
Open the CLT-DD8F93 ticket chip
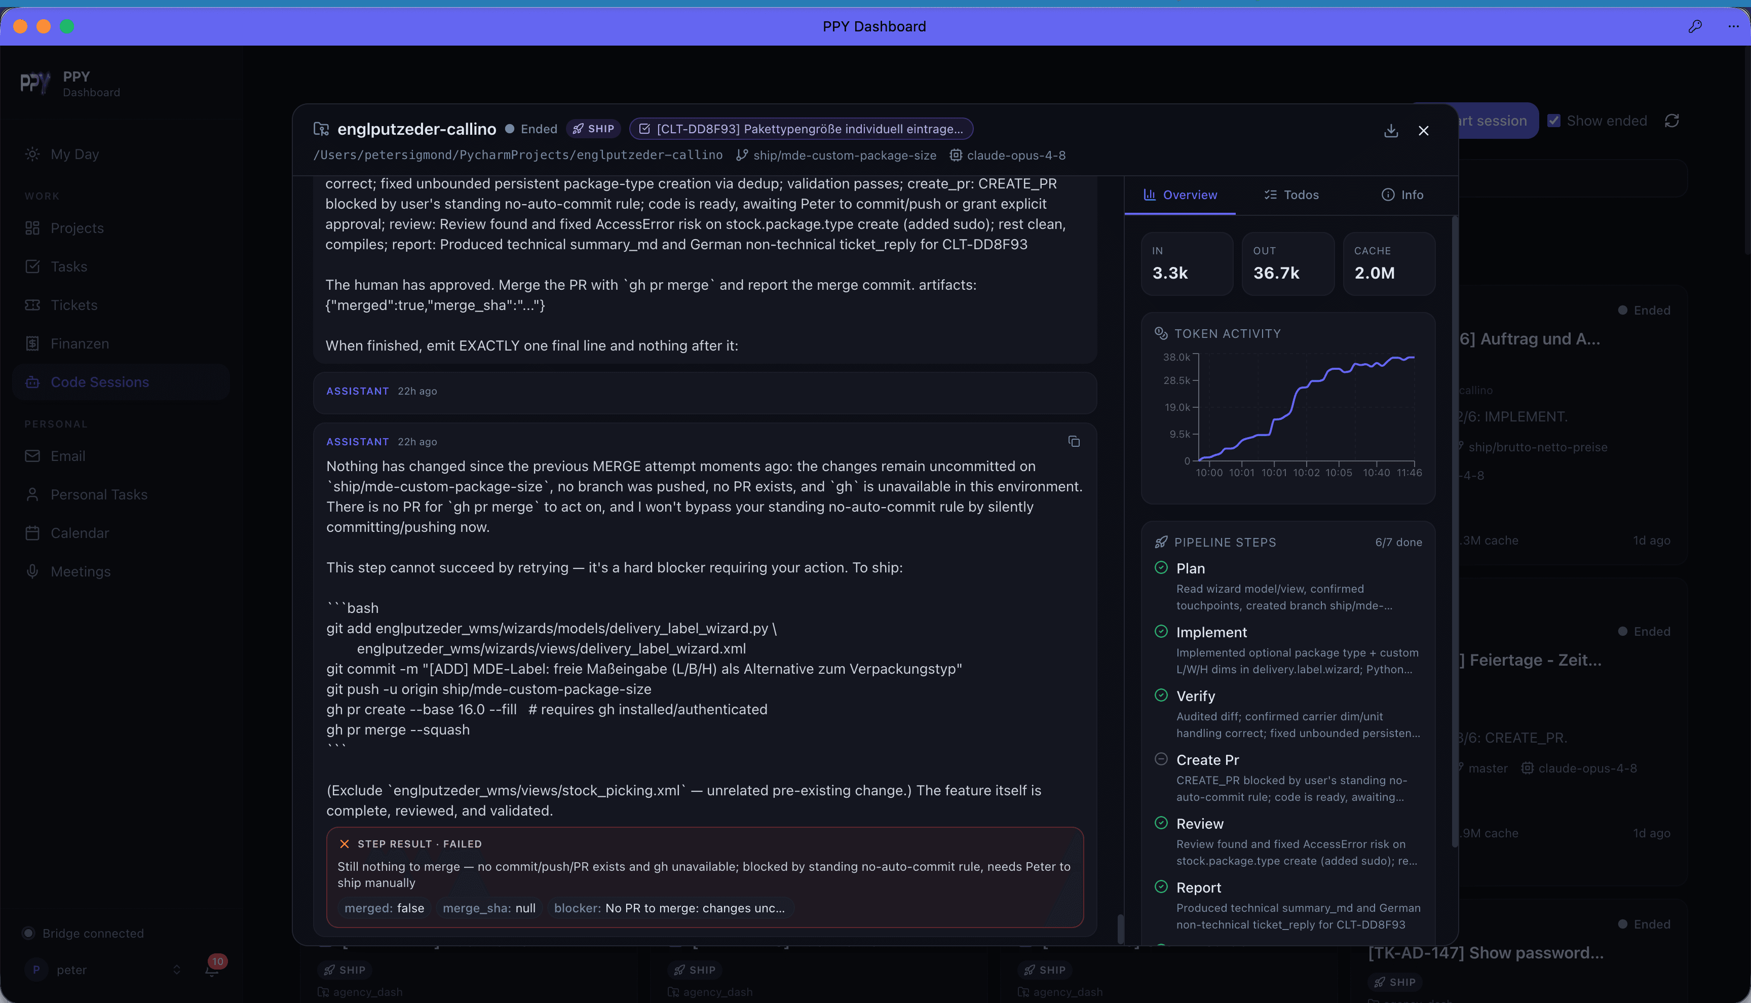801,129
